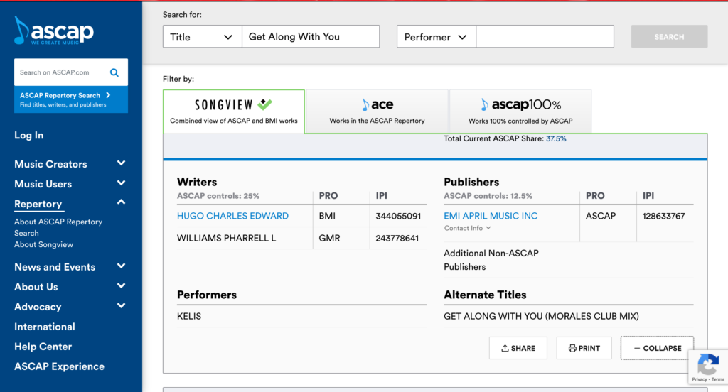
Task: Open the Title search type dropdown
Action: tap(202, 37)
